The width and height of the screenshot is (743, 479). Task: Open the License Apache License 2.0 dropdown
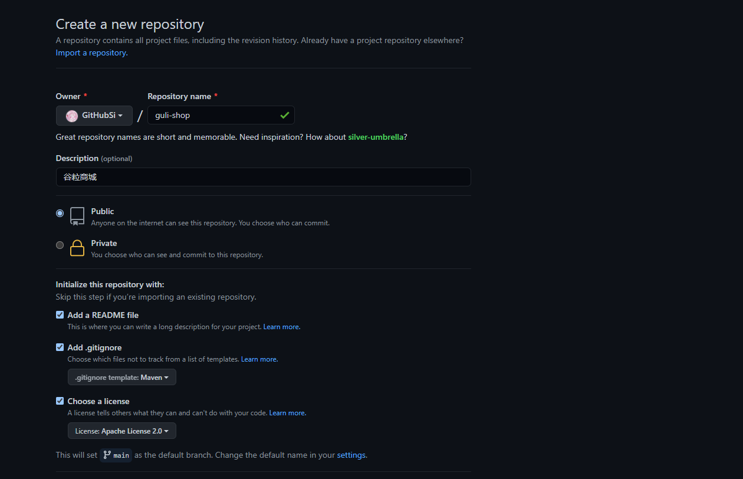coord(122,431)
